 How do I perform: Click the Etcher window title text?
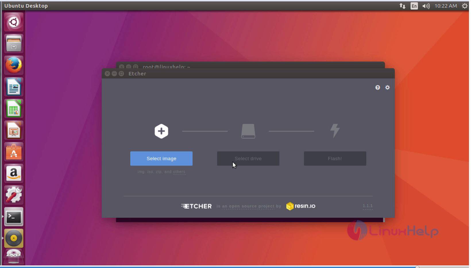(x=137, y=74)
